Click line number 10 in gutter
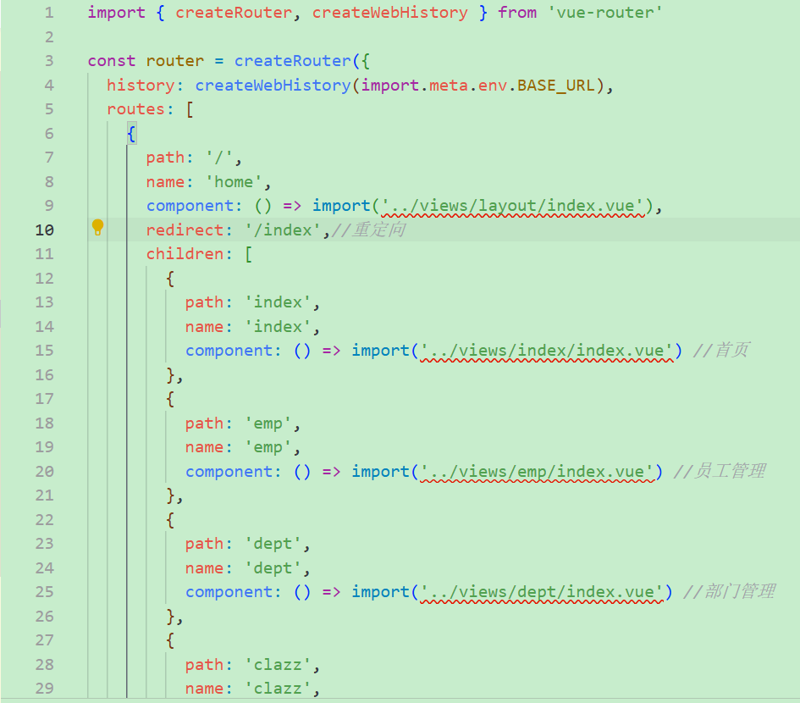The image size is (800, 703). [x=44, y=230]
